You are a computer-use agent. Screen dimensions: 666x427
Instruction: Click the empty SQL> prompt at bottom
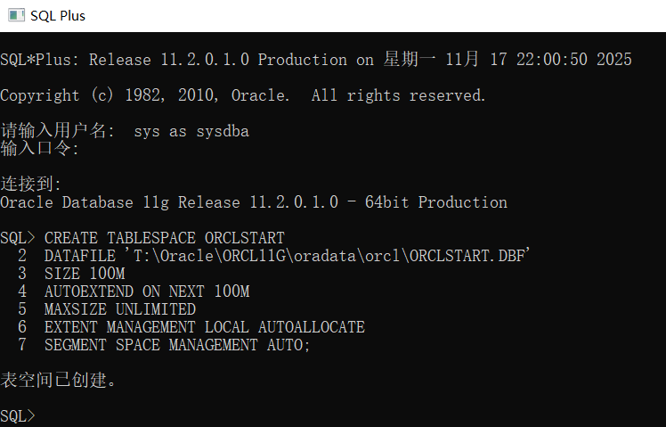pyautogui.click(x=18, y=416)
